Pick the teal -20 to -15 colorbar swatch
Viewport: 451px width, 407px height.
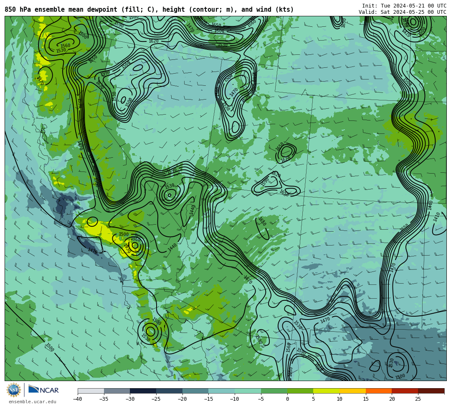click(x=195, y=391)
